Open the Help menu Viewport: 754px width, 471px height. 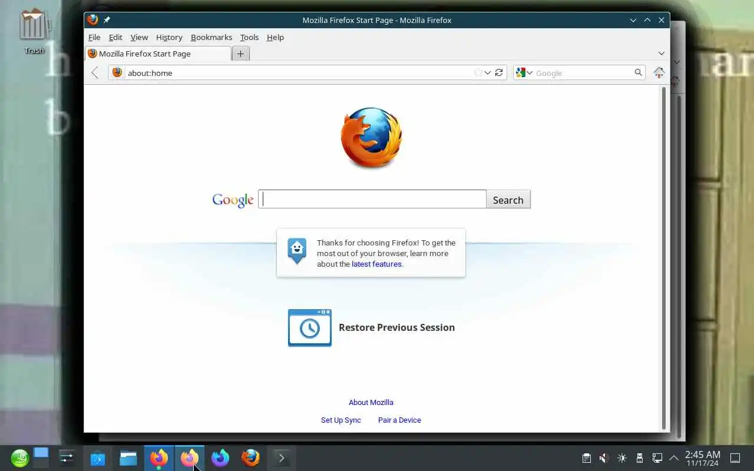pos(275,37)
